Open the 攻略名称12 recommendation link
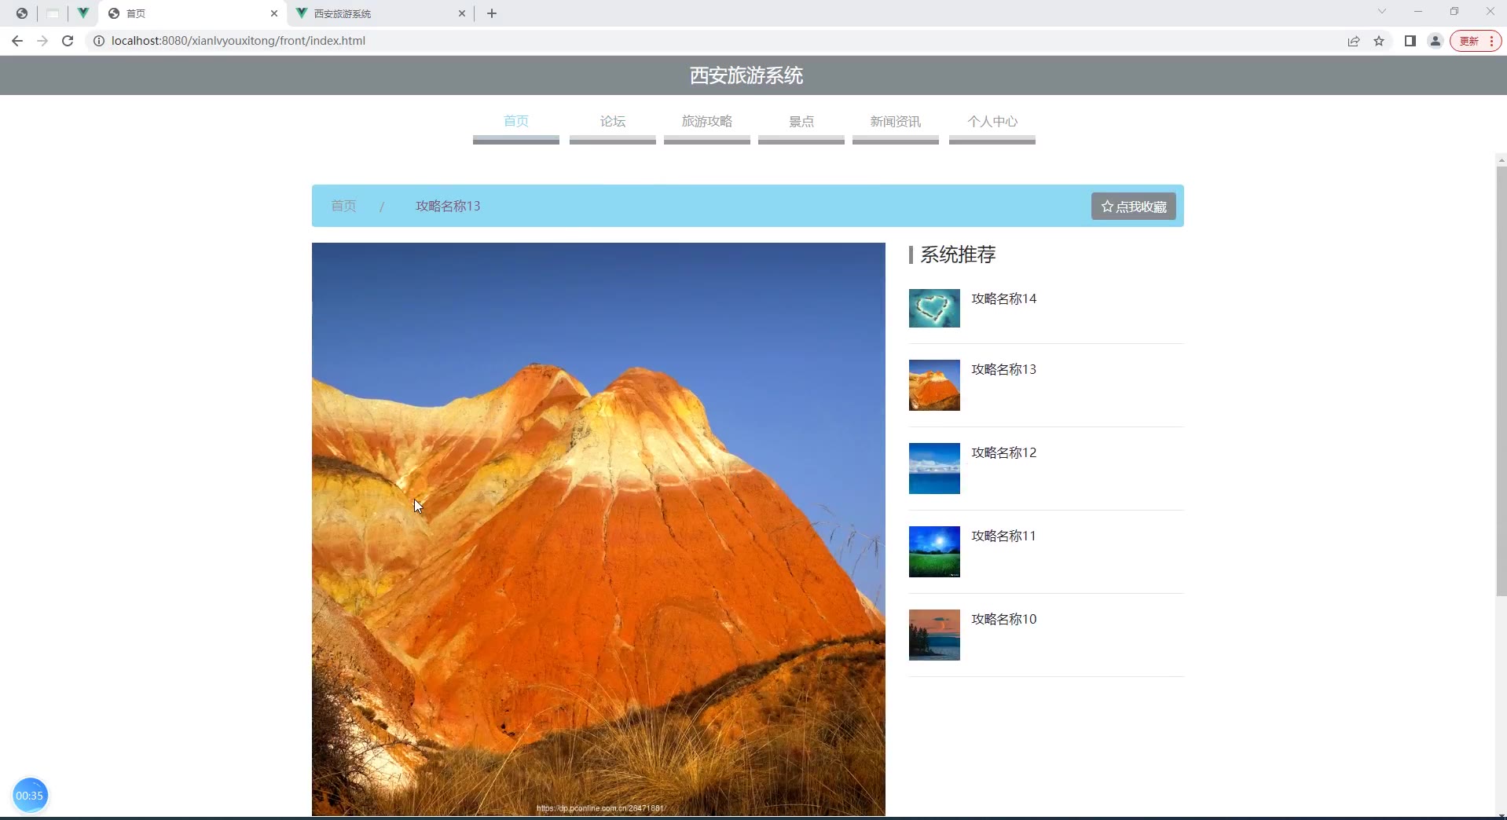Viewport: 1507px width, 820px height. click(1004, 452)
